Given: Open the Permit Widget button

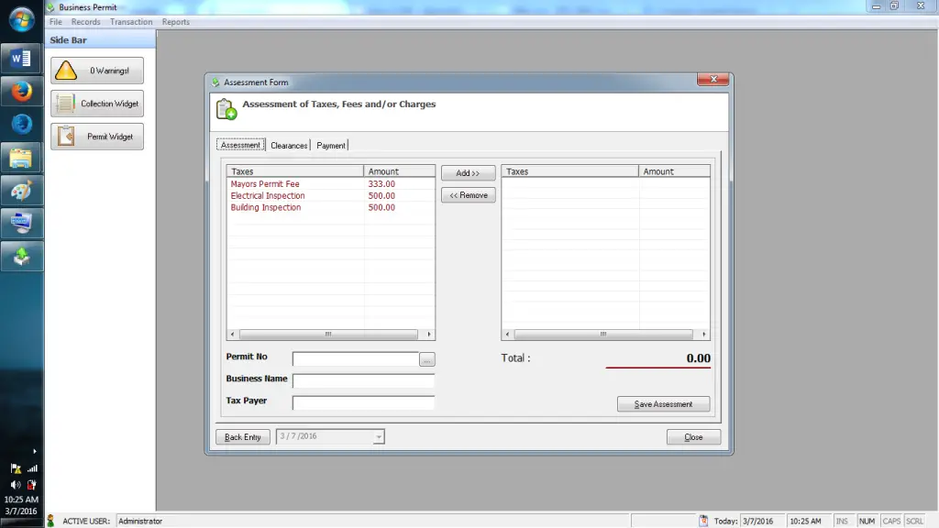Looking at the screenshot, I should pos(97,137).
